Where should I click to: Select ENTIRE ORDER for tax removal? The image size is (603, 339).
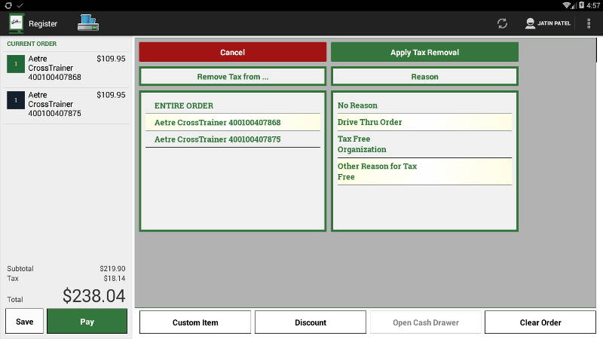233,105
